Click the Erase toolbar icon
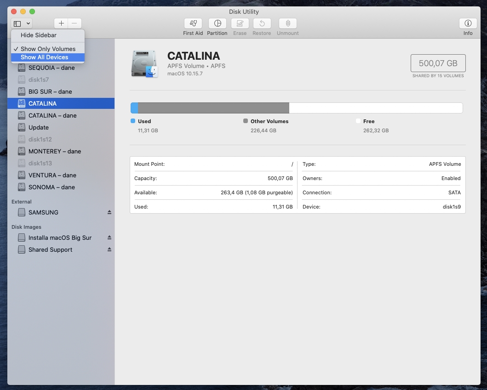The image size is (487, 390). click(x=240, y=23)
